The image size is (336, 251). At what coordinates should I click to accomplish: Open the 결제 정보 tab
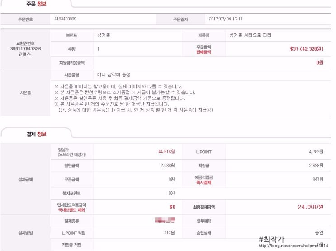click(x=36, y=134)
